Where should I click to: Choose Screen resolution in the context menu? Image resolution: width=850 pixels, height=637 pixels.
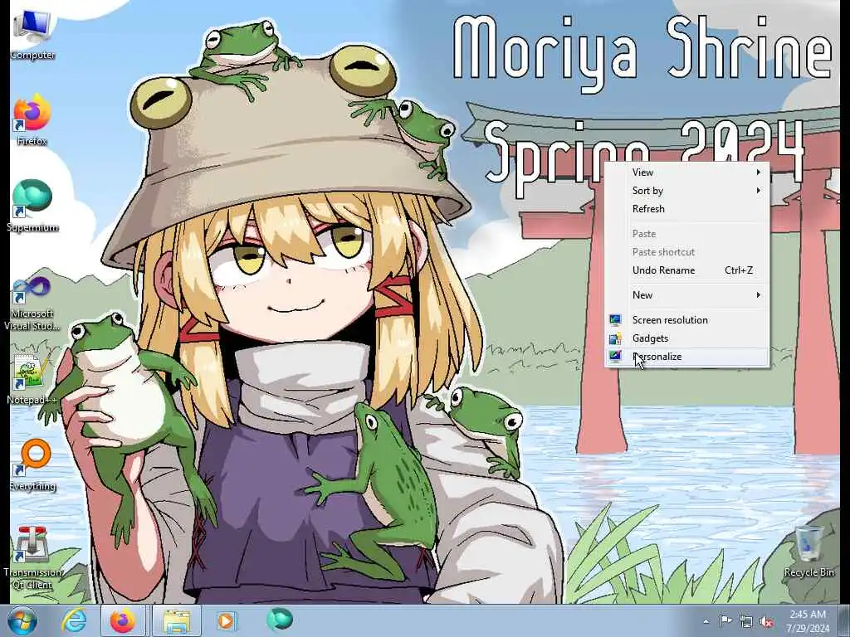686,320
